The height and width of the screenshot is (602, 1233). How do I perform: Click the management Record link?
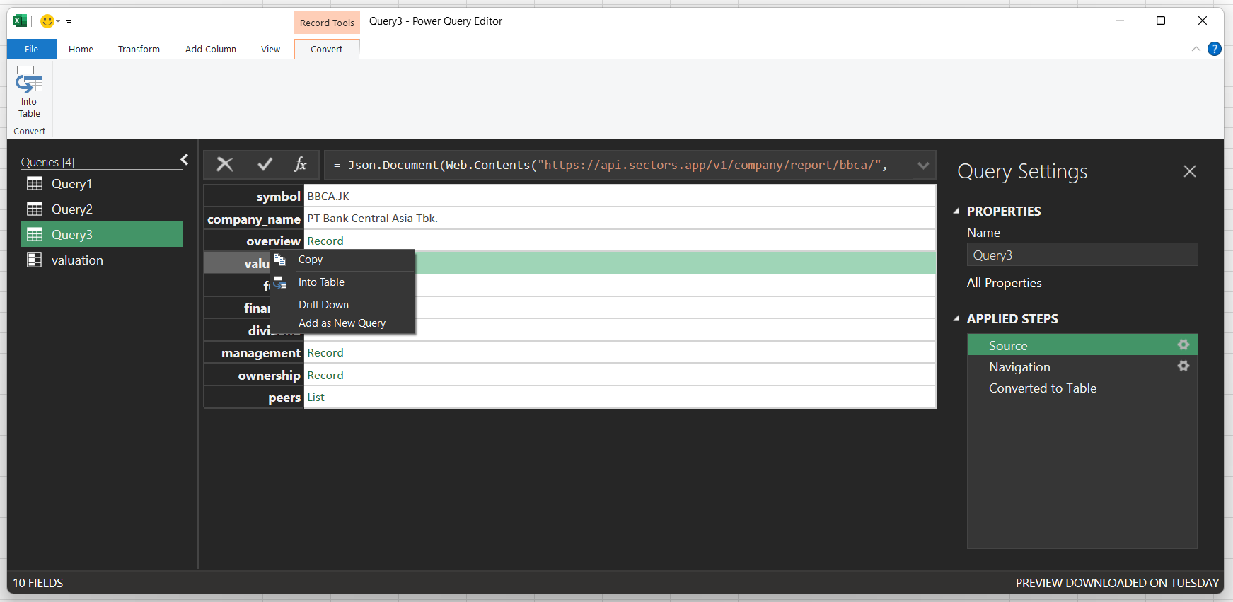[x=325, y=353]
